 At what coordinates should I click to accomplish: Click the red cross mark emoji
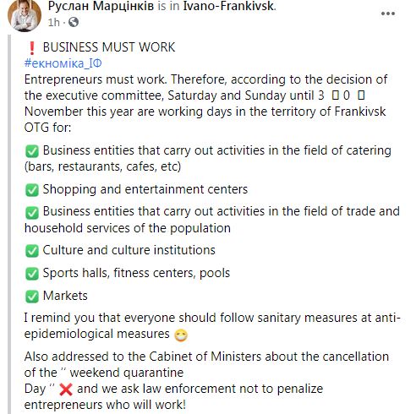(66, 389)
